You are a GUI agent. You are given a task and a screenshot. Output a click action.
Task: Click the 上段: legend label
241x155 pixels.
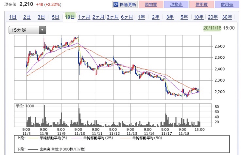[21, 138]
